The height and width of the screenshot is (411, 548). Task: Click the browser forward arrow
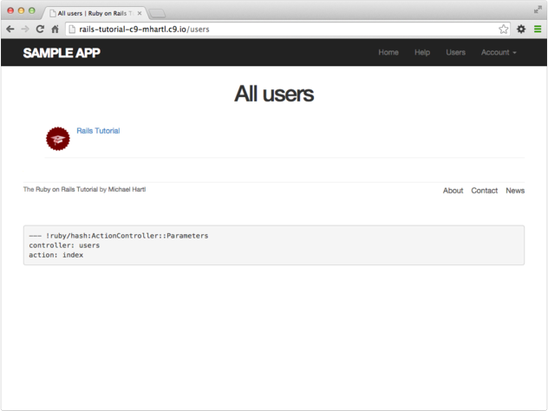point(24,29)
